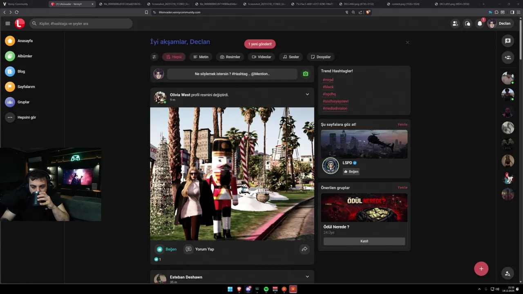The height and width of the screenshot is (294, 523).
Task: Expand Olivia West post options chevron
Action: pos(307,94)
